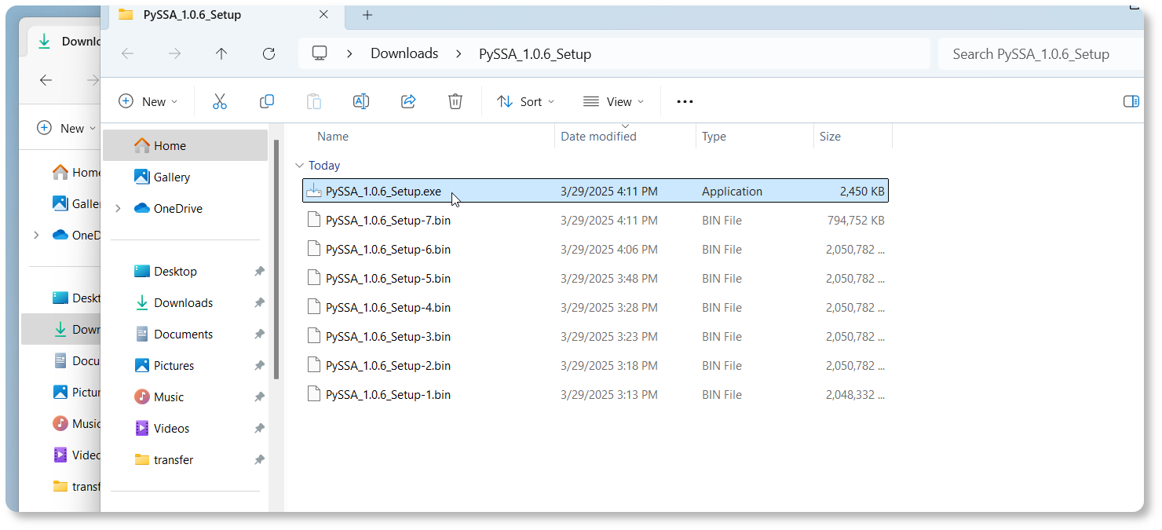The image size is (1162, 530).
Task: Toggle the details pane icon
Action: coord(1131,101)
